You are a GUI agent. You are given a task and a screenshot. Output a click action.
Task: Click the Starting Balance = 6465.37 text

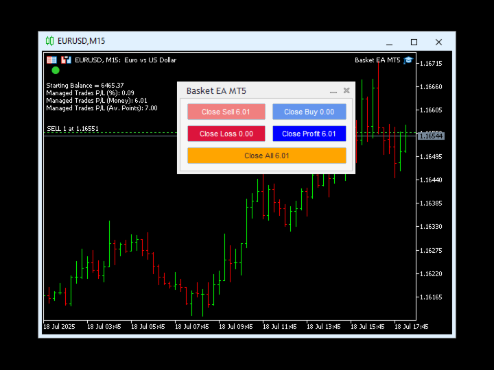[x=85, y=85]
